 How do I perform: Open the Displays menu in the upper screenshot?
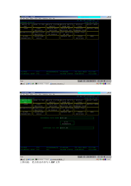pyautogui.click(x=31, y=19)
